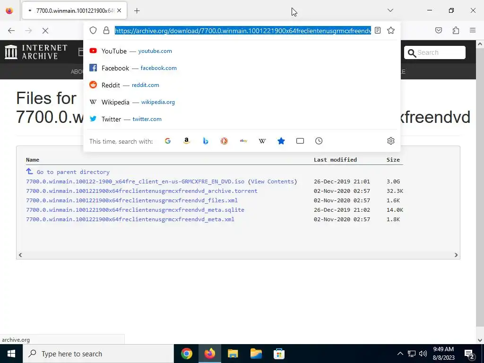
Task: Search this time with eBay icon
Action: [x=243, y=141]
